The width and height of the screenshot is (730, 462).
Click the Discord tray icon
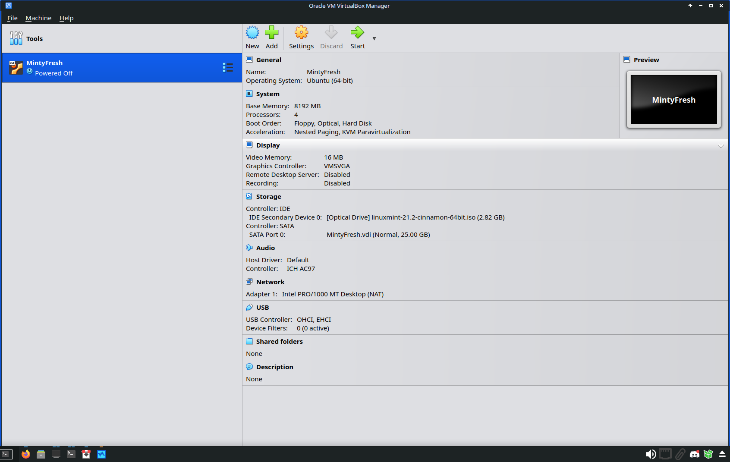pos(695,454)
